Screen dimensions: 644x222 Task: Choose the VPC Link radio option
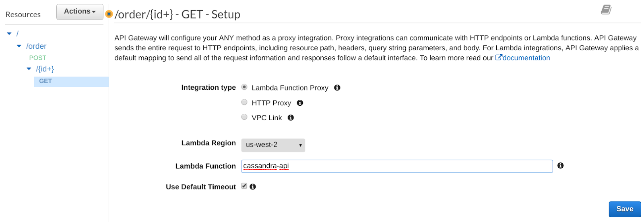click(x=244, y=117)
